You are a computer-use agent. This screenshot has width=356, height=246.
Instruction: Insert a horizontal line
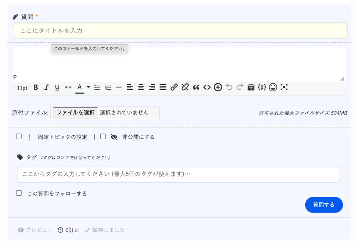pos(119,87)
